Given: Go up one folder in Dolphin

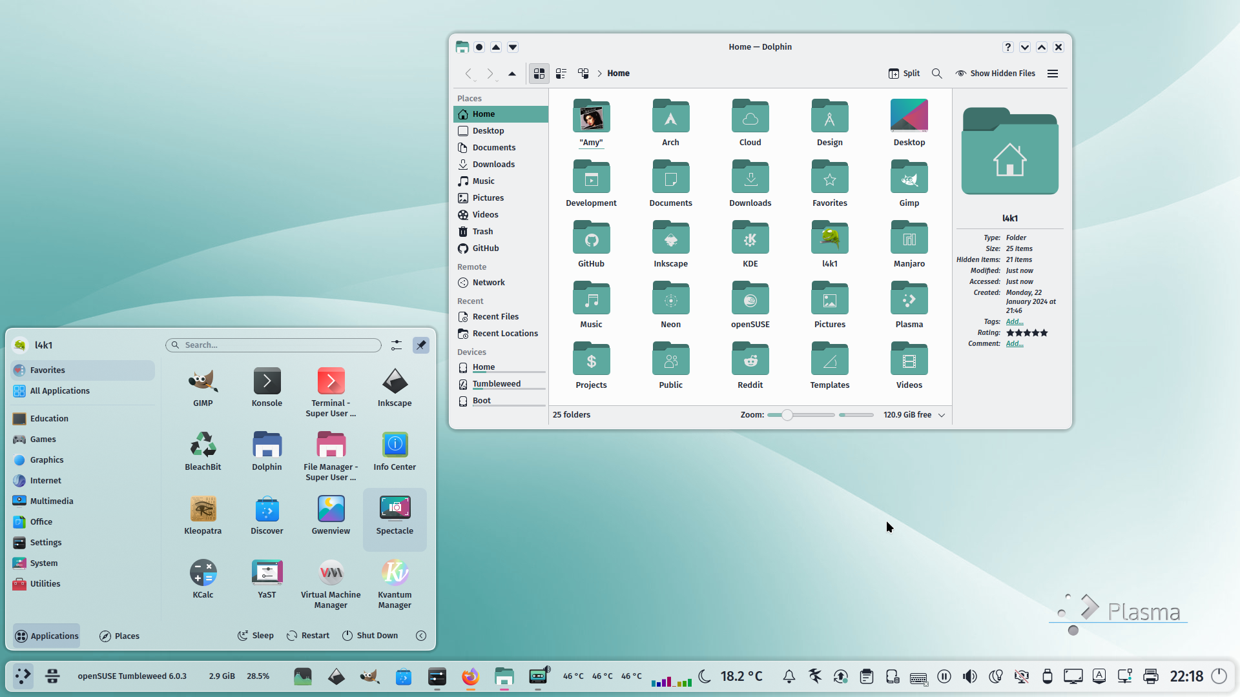Looking at the screenshot, I should tap(512, 74).
